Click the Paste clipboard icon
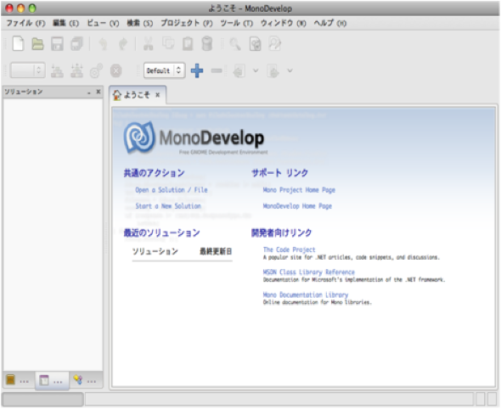Screen dimensions: 501x409 point(188,44)
